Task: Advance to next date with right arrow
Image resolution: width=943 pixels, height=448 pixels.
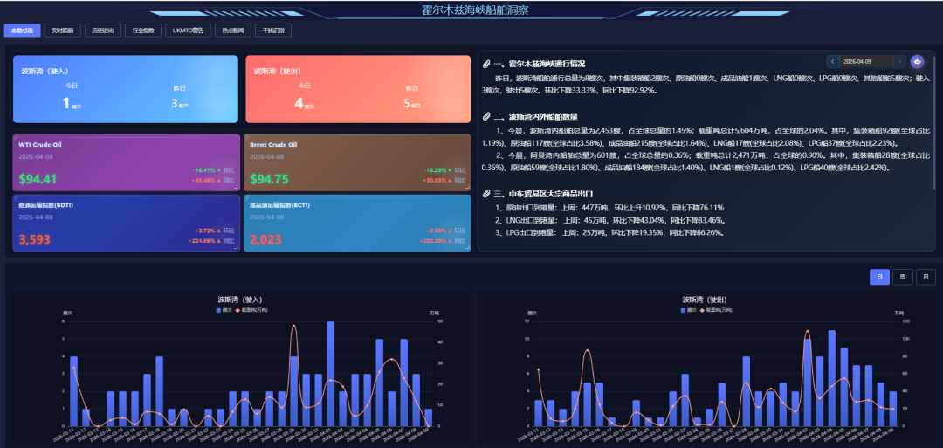Action: pos(899,61)
